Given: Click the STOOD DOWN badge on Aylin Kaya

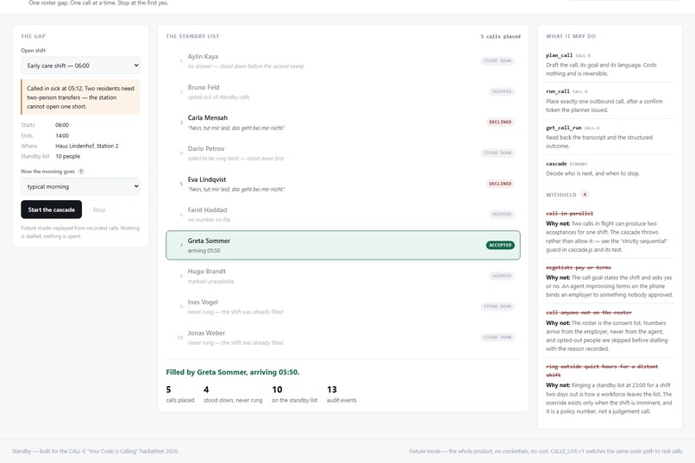Looking at the screenshot, I should click(x=498, y=60).
